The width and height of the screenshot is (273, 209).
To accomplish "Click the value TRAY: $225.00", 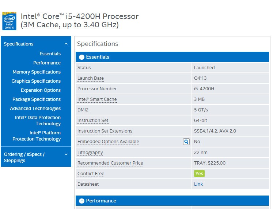I will click(x=210, y=163).
